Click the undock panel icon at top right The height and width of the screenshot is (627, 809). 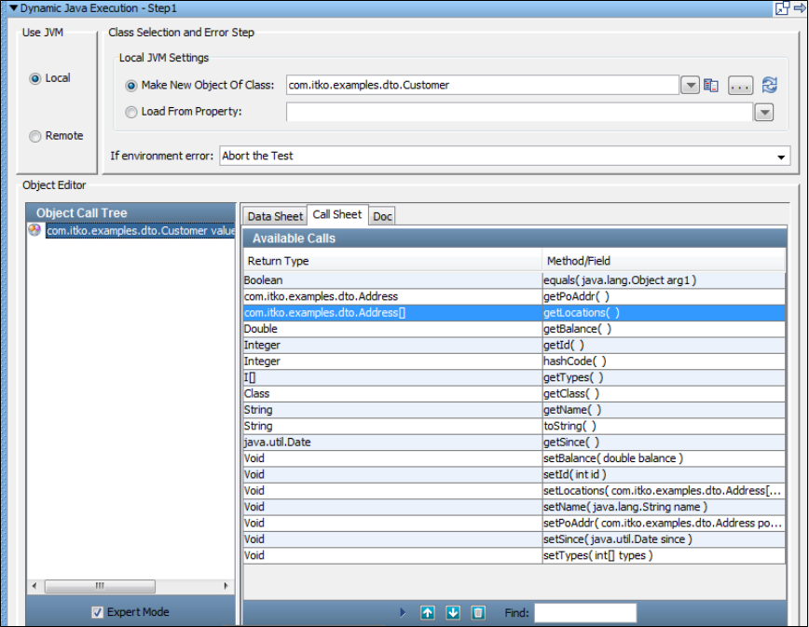coord(782,8)
